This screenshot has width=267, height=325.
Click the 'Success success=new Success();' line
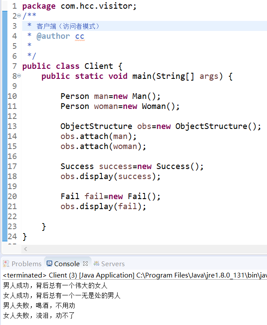[132, 166]
